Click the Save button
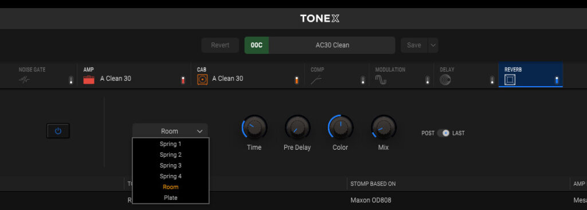The height and width of the screenshot is (210, 587). pos(414,45)
